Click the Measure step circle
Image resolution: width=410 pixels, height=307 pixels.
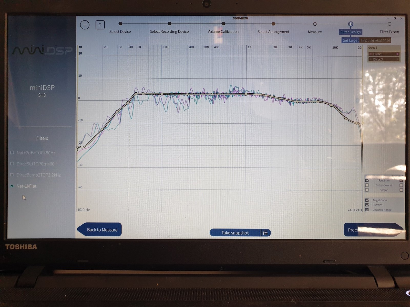[x=315, y=24]
